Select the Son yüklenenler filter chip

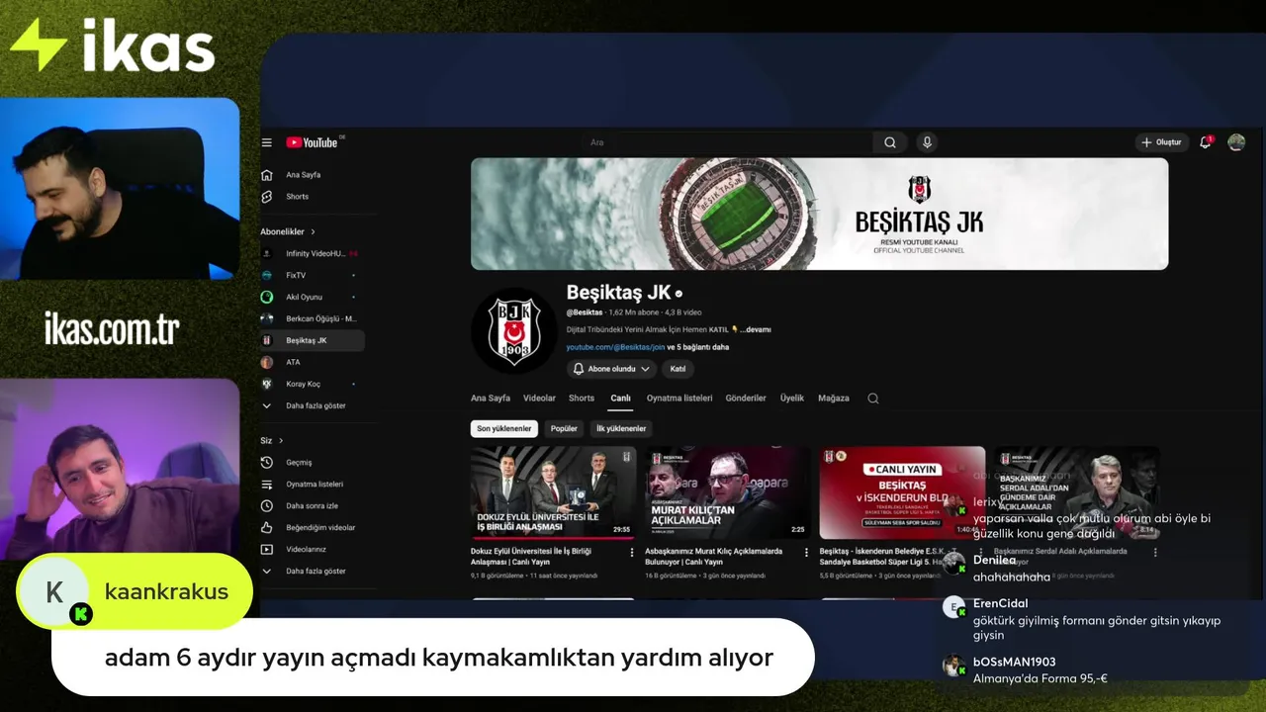(504, 429)
